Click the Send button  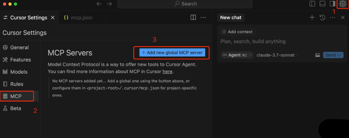click(333, 55)
